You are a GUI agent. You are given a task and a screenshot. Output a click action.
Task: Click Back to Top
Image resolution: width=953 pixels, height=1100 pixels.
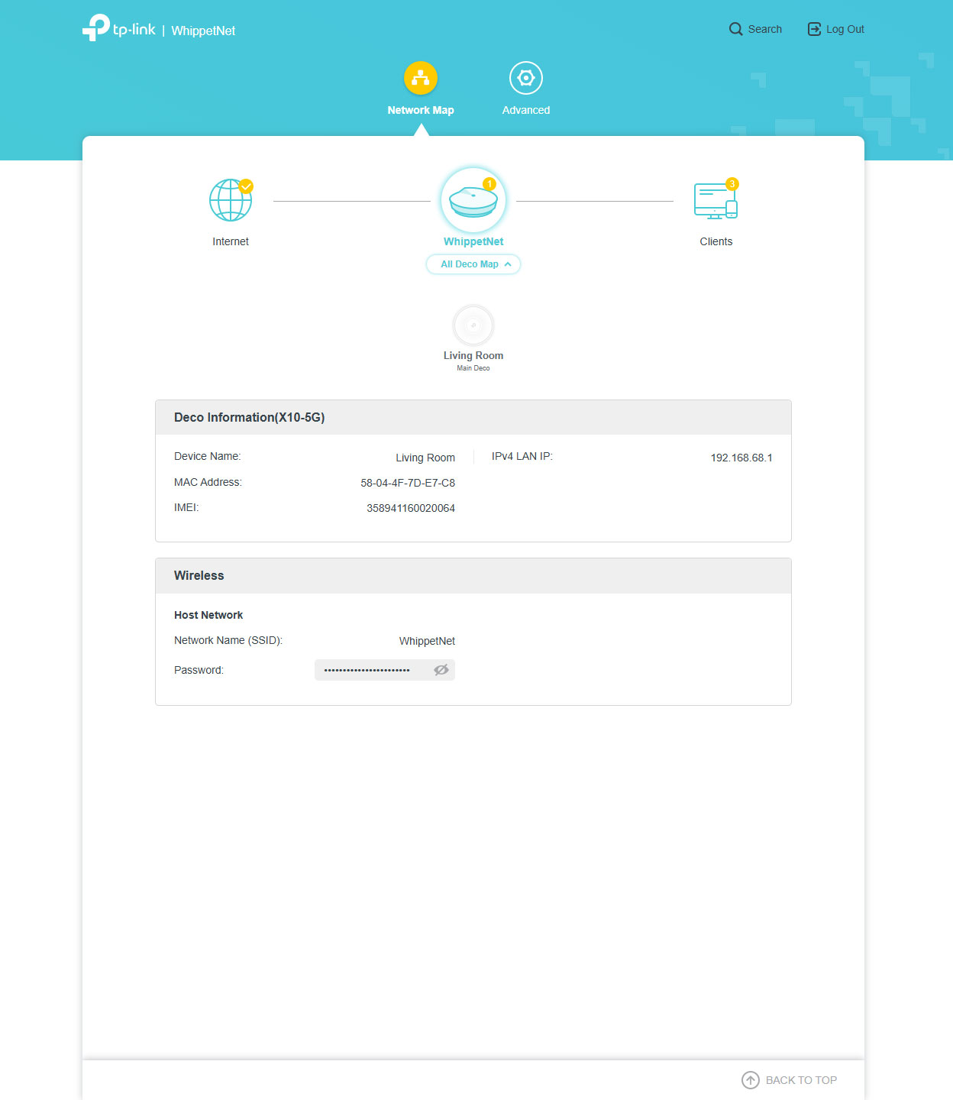point(790,1080)
